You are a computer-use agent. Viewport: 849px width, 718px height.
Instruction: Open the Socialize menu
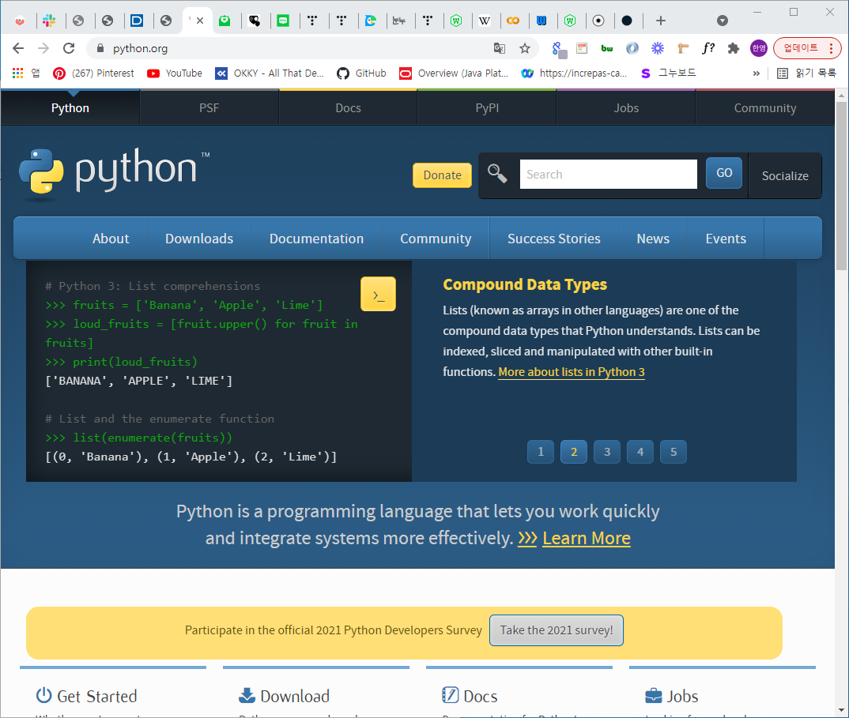784,176
